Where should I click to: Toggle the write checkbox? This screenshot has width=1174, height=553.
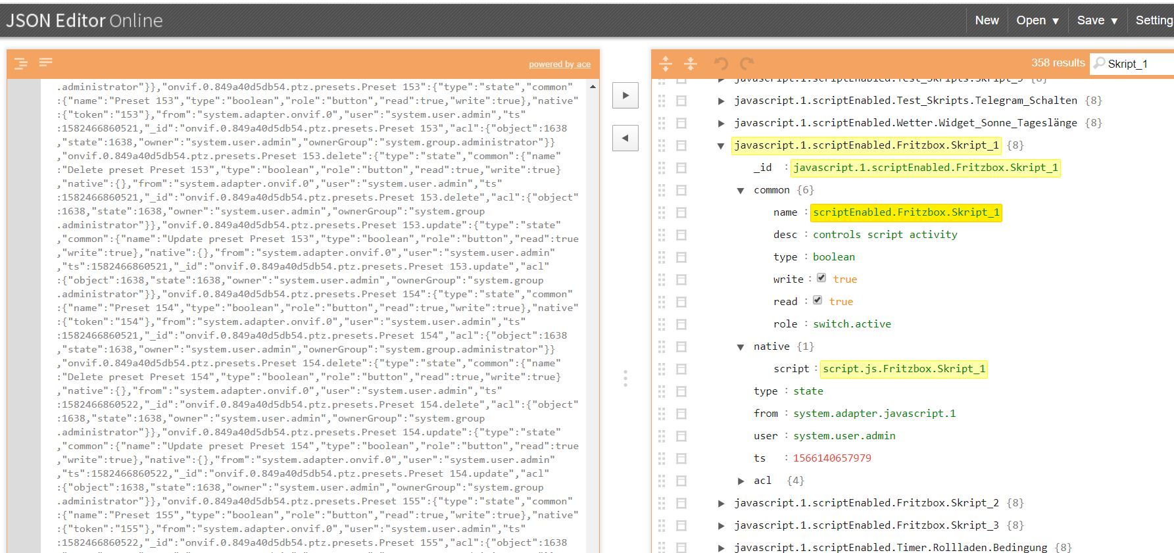821,278
